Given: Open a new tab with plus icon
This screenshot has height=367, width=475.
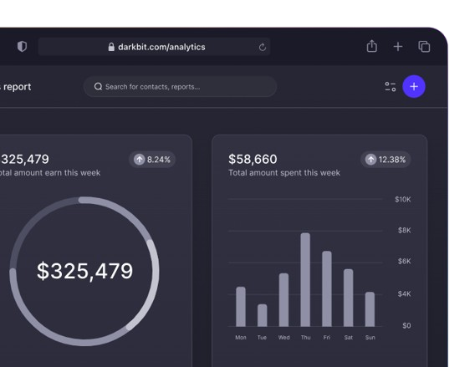Looking at the screenshot, I should (398, 47).
